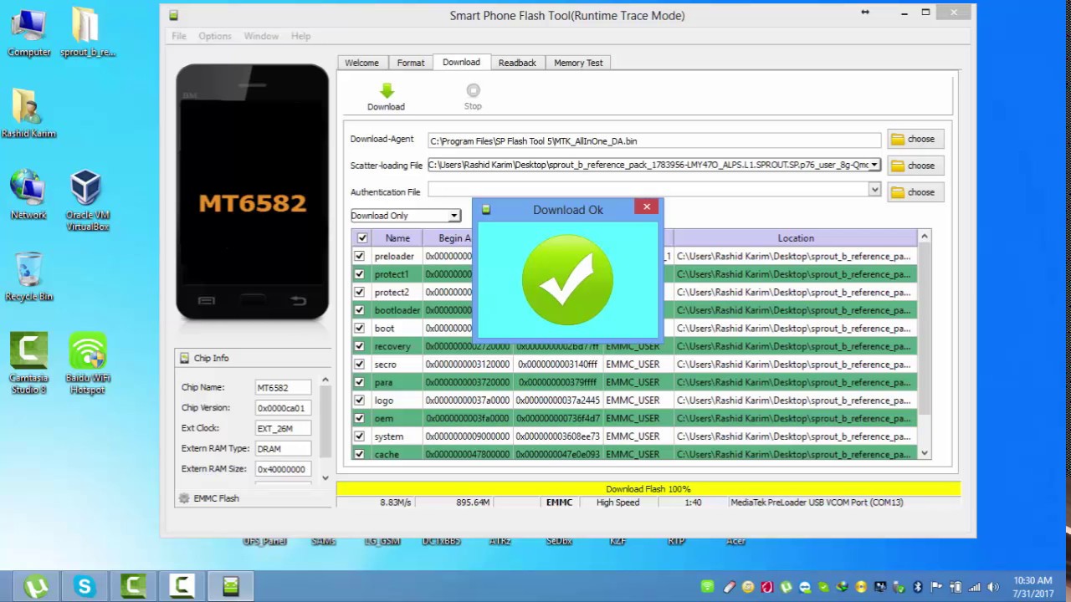This screenshot has width=1071, height=602.
Task: Click the yellow Download Flash 100% progress bar
Action: (648, 489)
